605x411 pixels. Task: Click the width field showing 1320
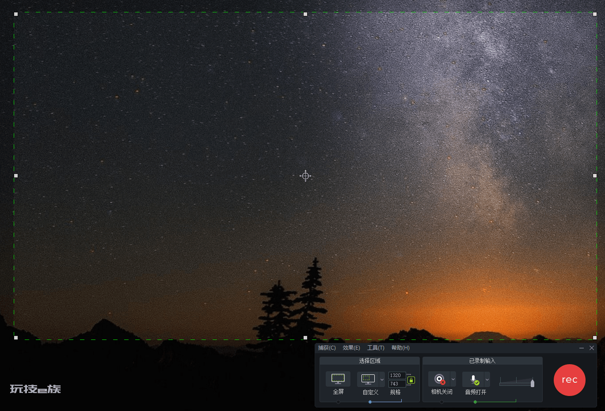pos(397,375)
